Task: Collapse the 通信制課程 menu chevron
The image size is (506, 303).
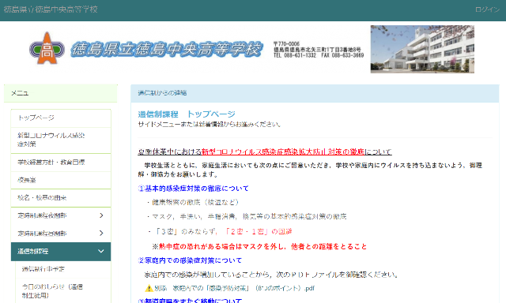Action: 101,251
